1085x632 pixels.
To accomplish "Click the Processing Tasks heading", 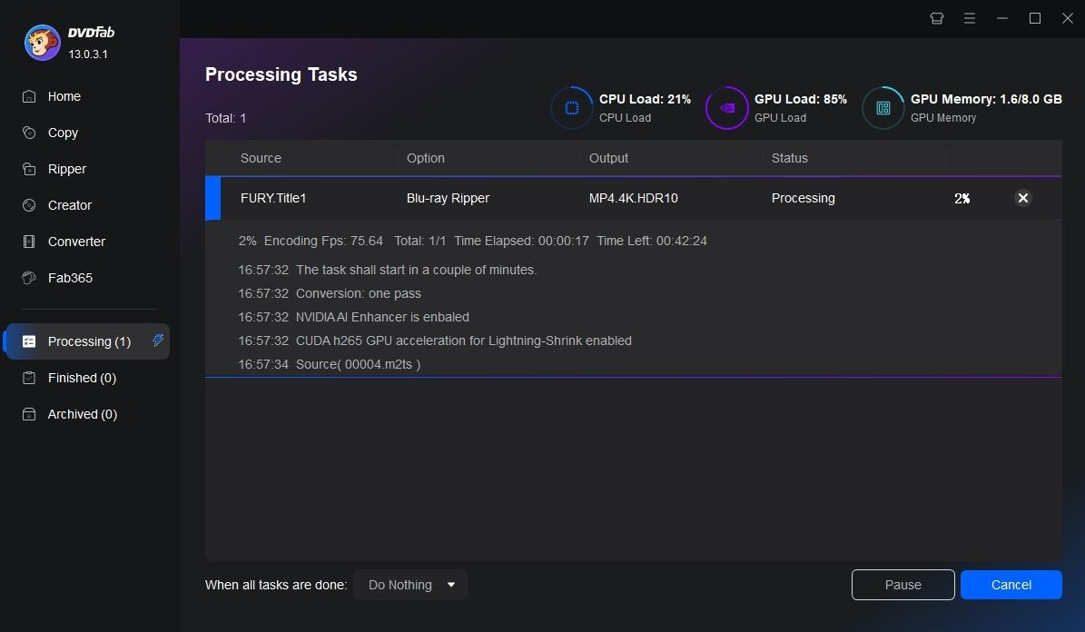I will tap(281, 74).
